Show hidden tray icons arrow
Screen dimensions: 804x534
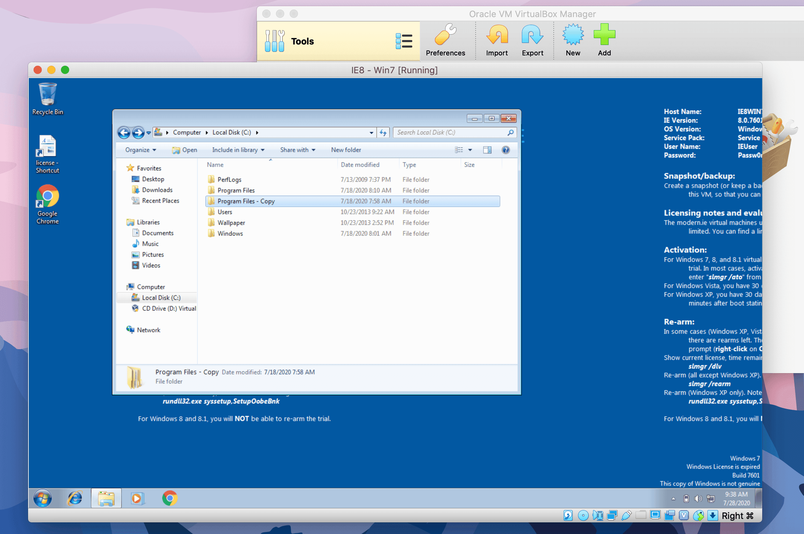(x=673, y=499)
